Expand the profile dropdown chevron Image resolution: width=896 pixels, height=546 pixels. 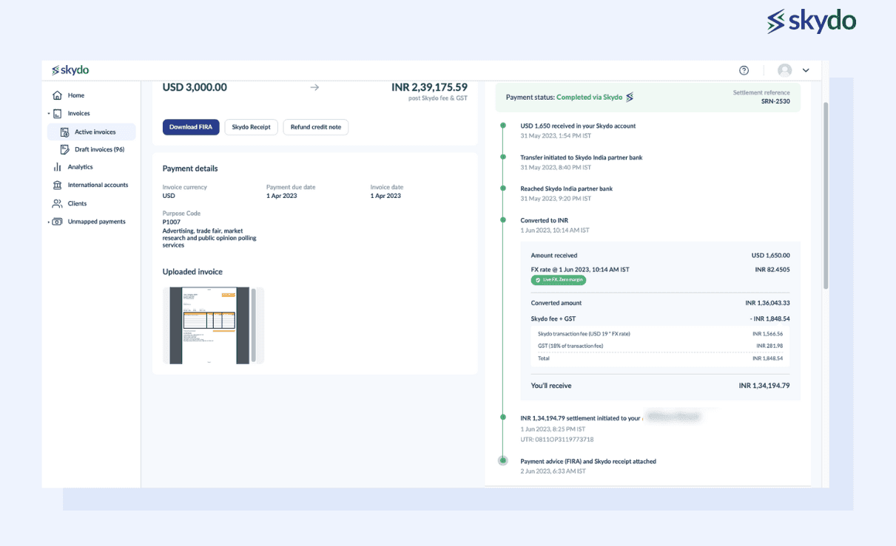[806, 70]
